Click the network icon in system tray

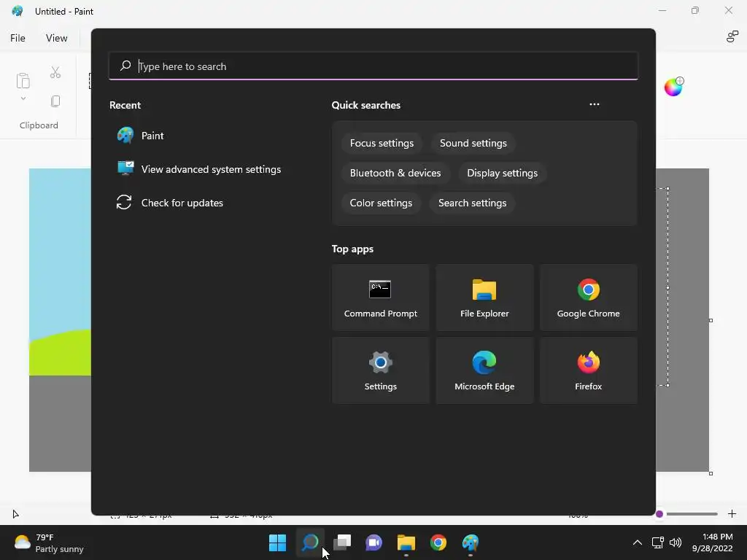(x=658, y=542)
